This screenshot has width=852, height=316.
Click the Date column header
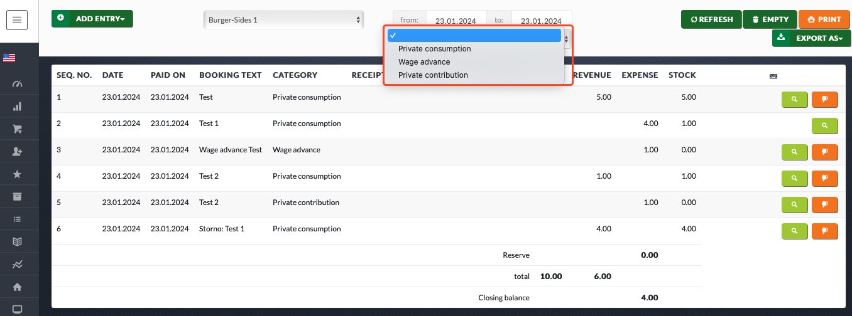(113, 75)
